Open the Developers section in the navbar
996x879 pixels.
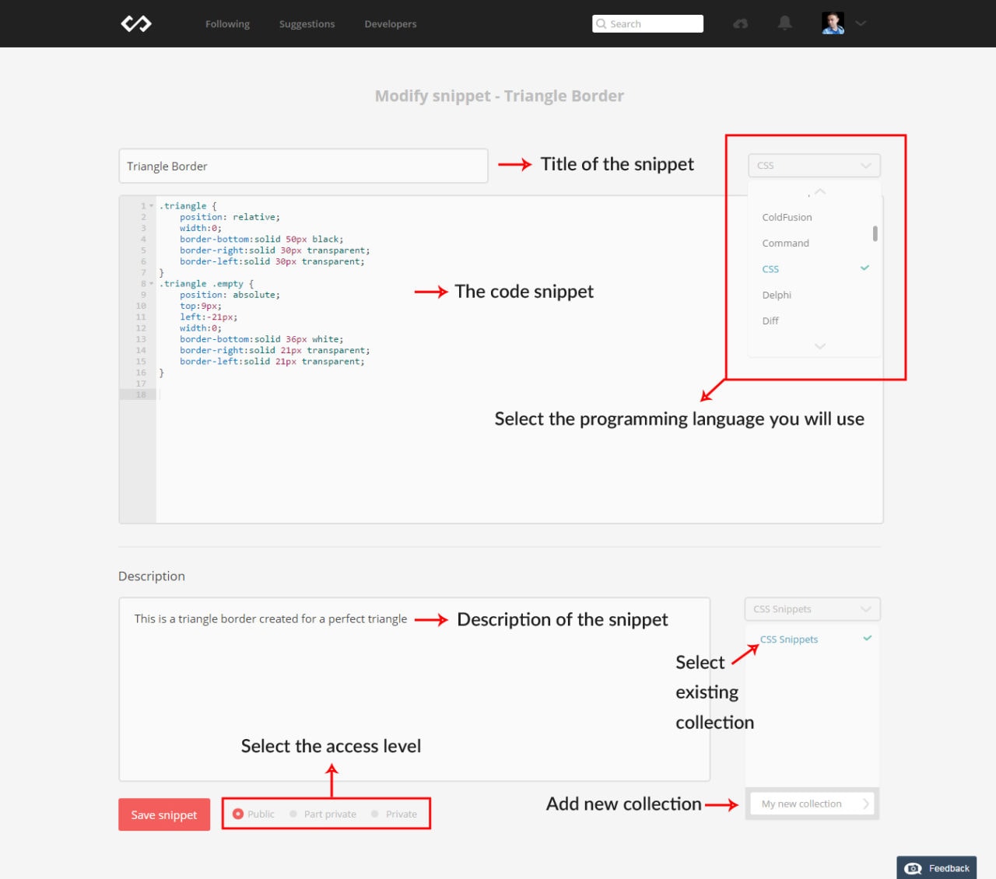tap(390, 24)
